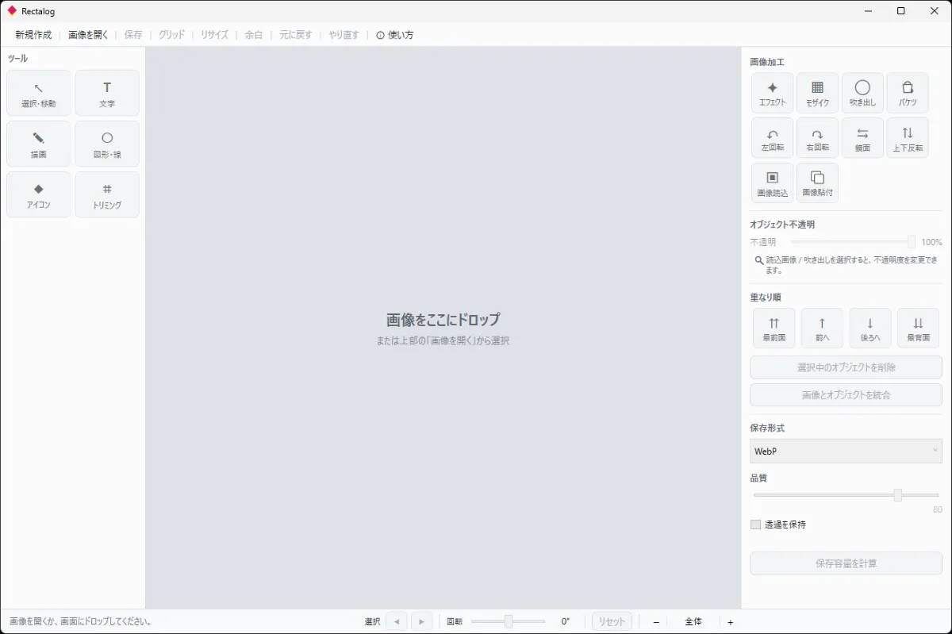The width and height of the screenshot is (952, 634).
Task: Rotate image left with 左回転
Action: click(773, 138)
